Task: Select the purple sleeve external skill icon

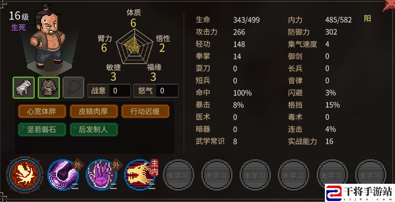Action: pyautogui.click(x=63, y=174)
